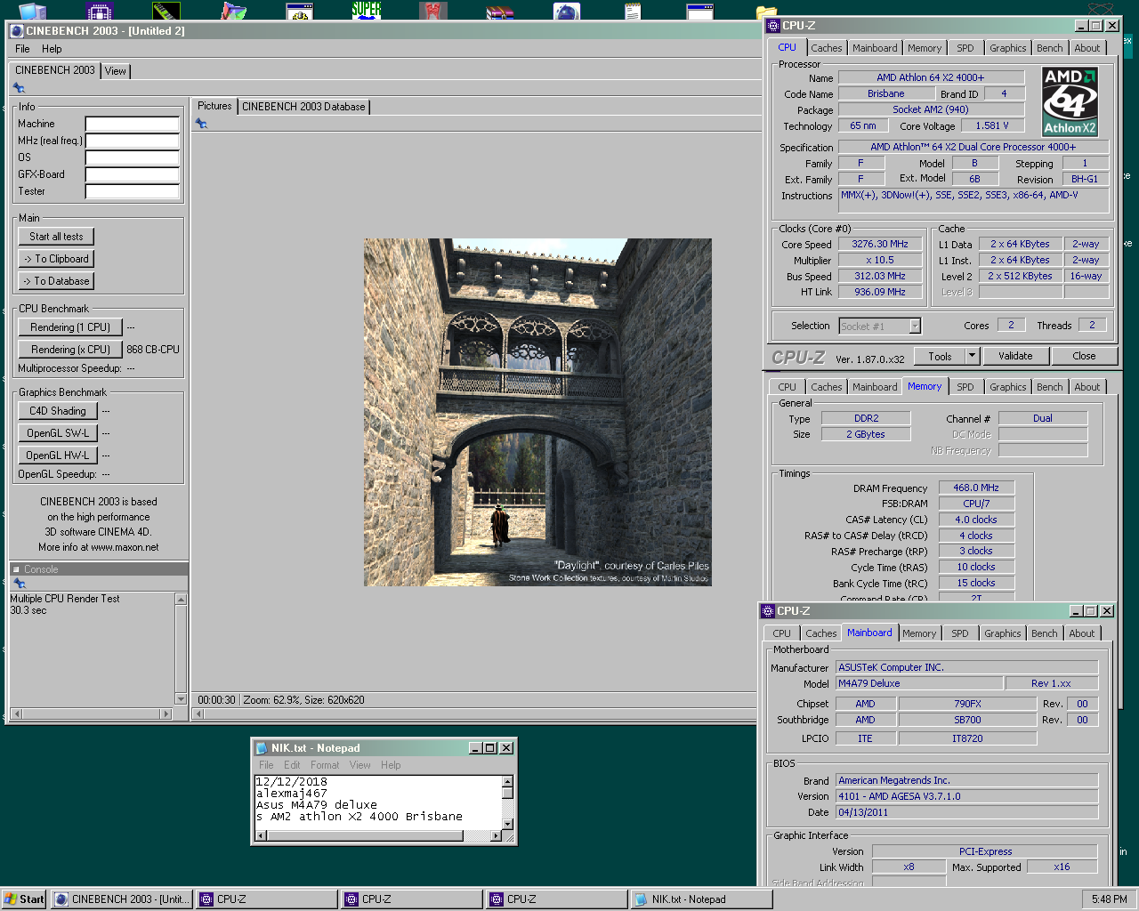Viewport: 1139px width, 911px height.
Task: Click the '790FX' chipset value
Action: click(x=967, y=704)
